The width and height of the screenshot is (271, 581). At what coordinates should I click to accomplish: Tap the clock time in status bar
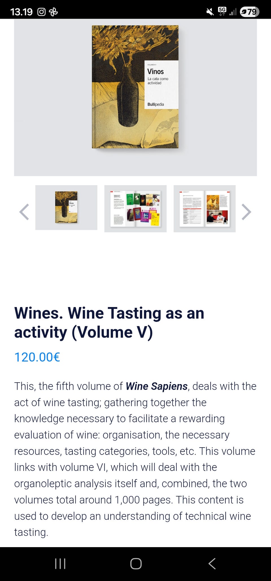pyautogui.click(x=21, y=12)
